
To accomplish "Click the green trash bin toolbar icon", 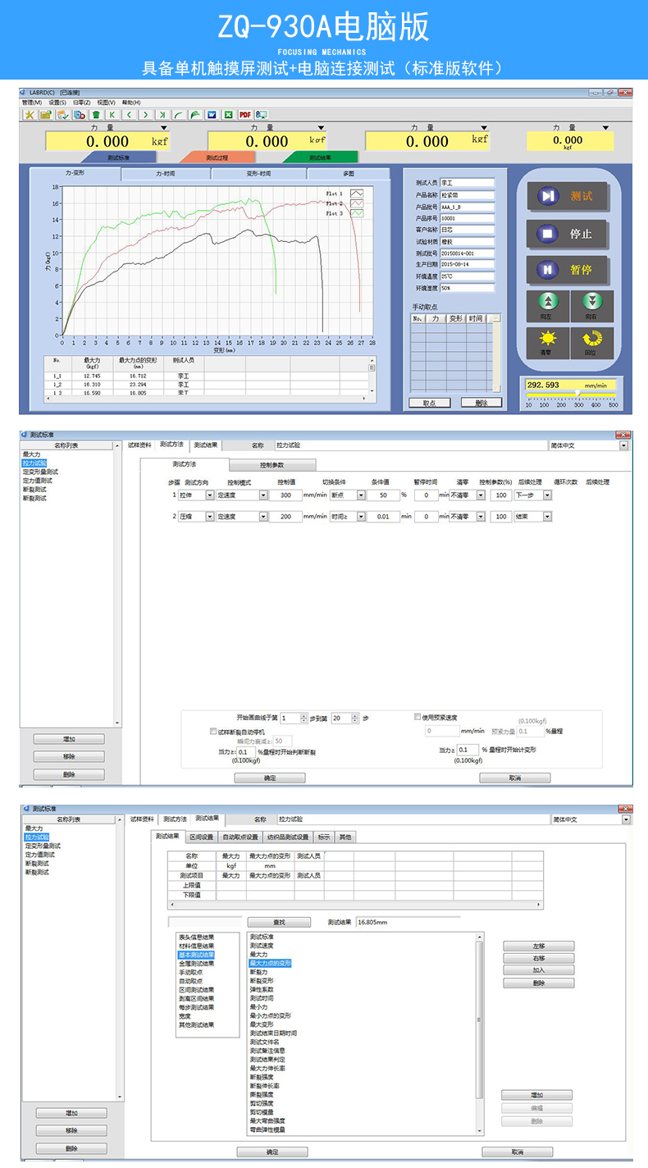I will click(x=96, y=115).
